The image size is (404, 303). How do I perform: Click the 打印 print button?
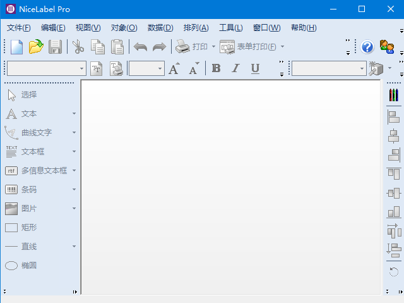tap(192, 47)
